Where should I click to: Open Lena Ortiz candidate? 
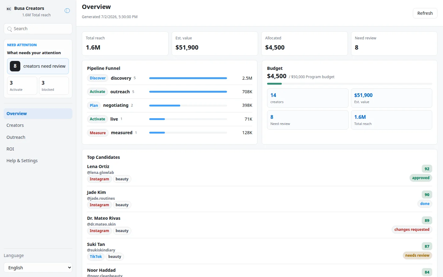click(x=98, y=167)
